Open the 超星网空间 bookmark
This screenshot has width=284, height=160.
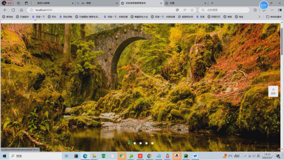(x=185, y=17)
